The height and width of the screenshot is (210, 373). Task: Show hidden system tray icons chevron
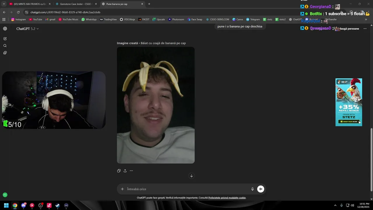335,205
